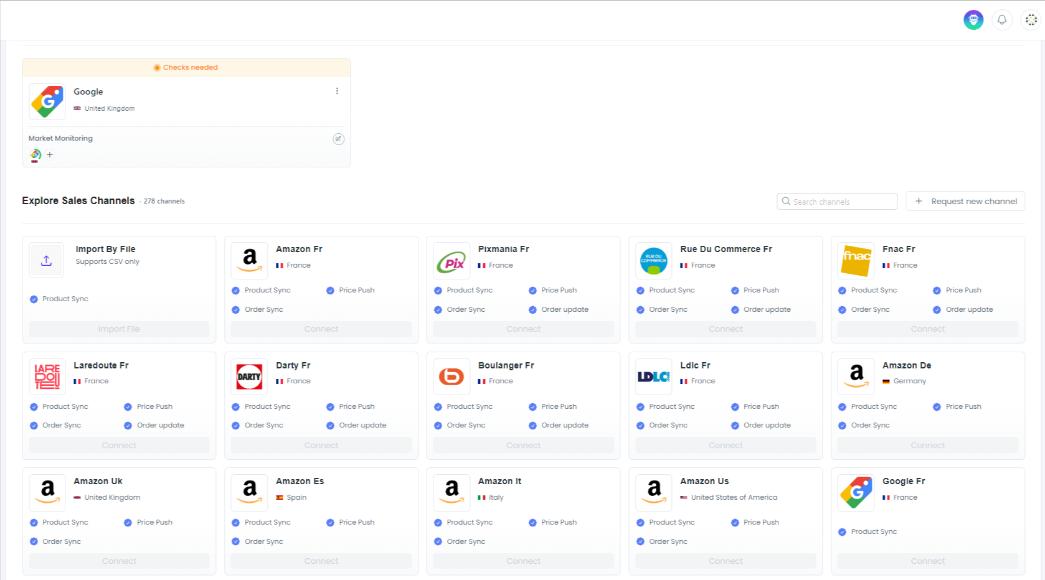Click Google Fr Product Sync check icon
The image size is (1045, 580).
pyautogui.click(x=842, y=532)
